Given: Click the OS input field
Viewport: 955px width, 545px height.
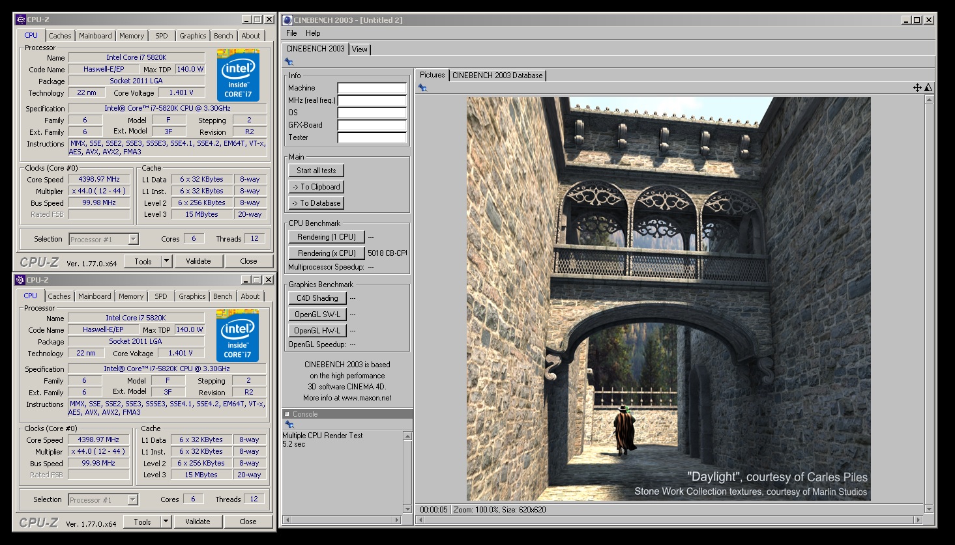Looking at the screenshot, I should [x=372, y=113].
